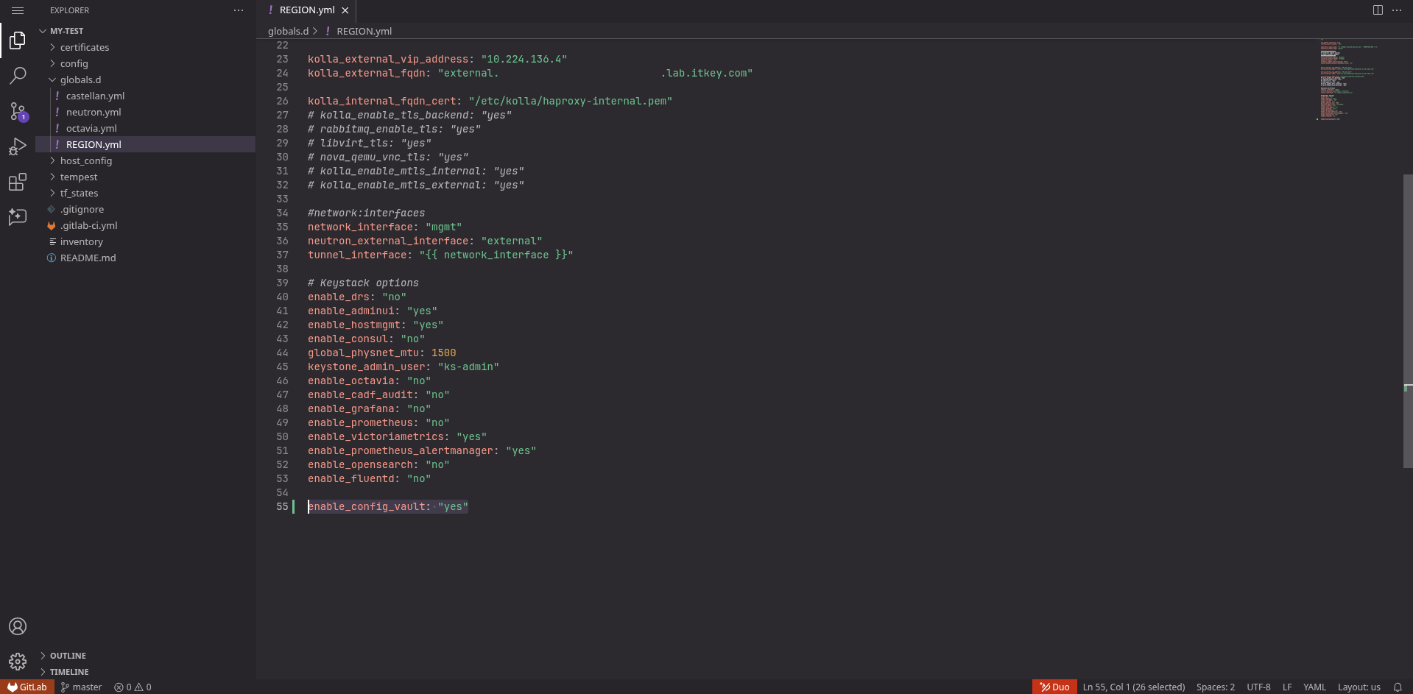1413x694 pixels.
Task: Expand the TIMELINE section
Action: pos(69,672)
